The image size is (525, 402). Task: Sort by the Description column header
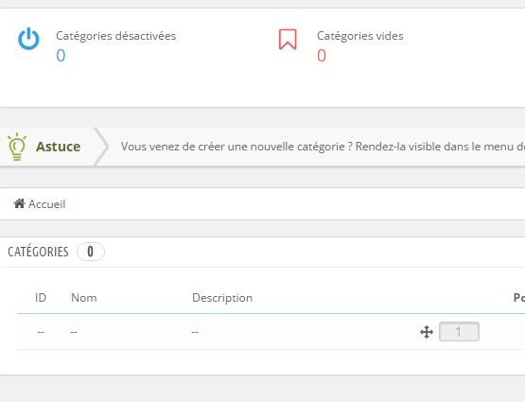[222, 298]
